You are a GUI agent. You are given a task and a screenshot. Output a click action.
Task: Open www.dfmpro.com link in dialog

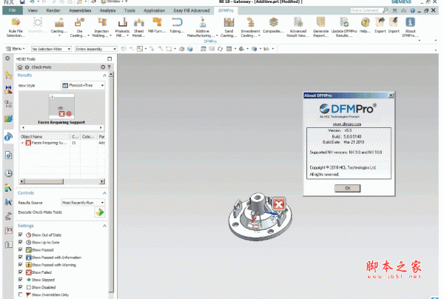(x=347, y=124)
